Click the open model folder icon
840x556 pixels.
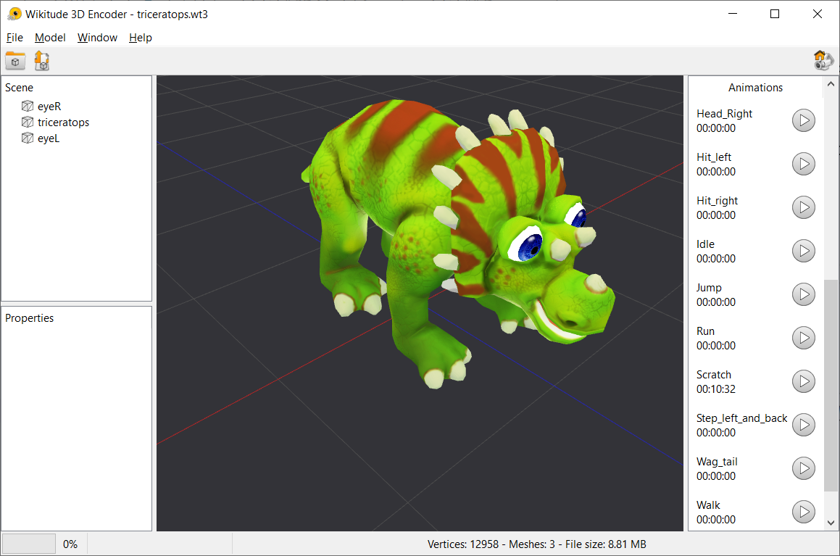click(15, 61)
